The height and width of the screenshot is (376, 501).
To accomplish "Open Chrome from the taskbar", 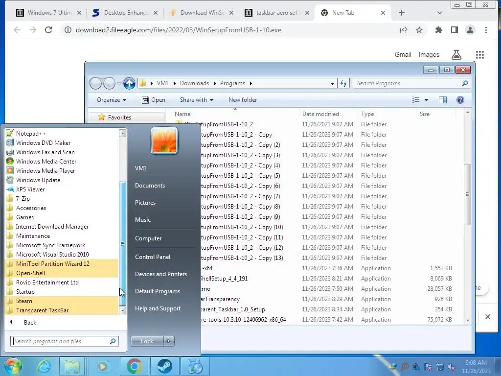I will click(x=134, y=366).
